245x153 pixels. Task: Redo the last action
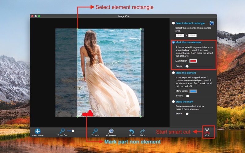click(x=143, y=131)
